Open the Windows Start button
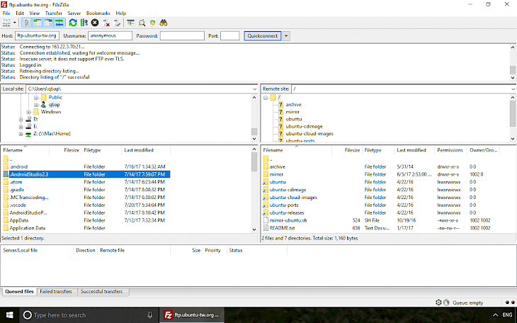This screenshot has width=517, height=323. 10,315
